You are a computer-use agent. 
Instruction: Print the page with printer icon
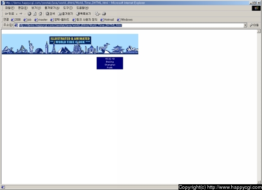pos(104,14)
